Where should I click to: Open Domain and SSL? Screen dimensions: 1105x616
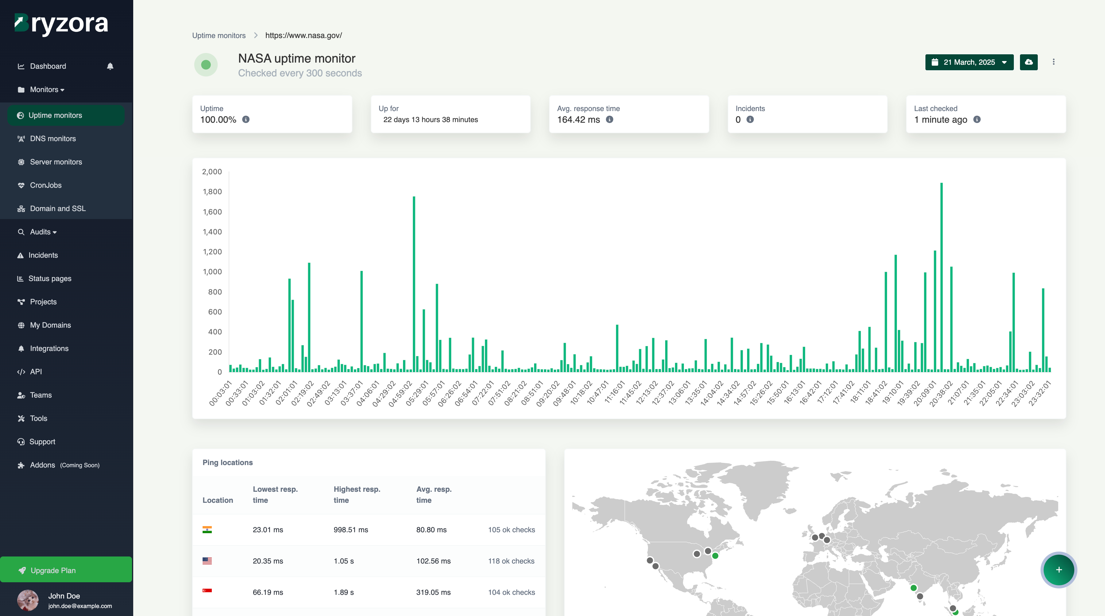(x=58, y=208)
